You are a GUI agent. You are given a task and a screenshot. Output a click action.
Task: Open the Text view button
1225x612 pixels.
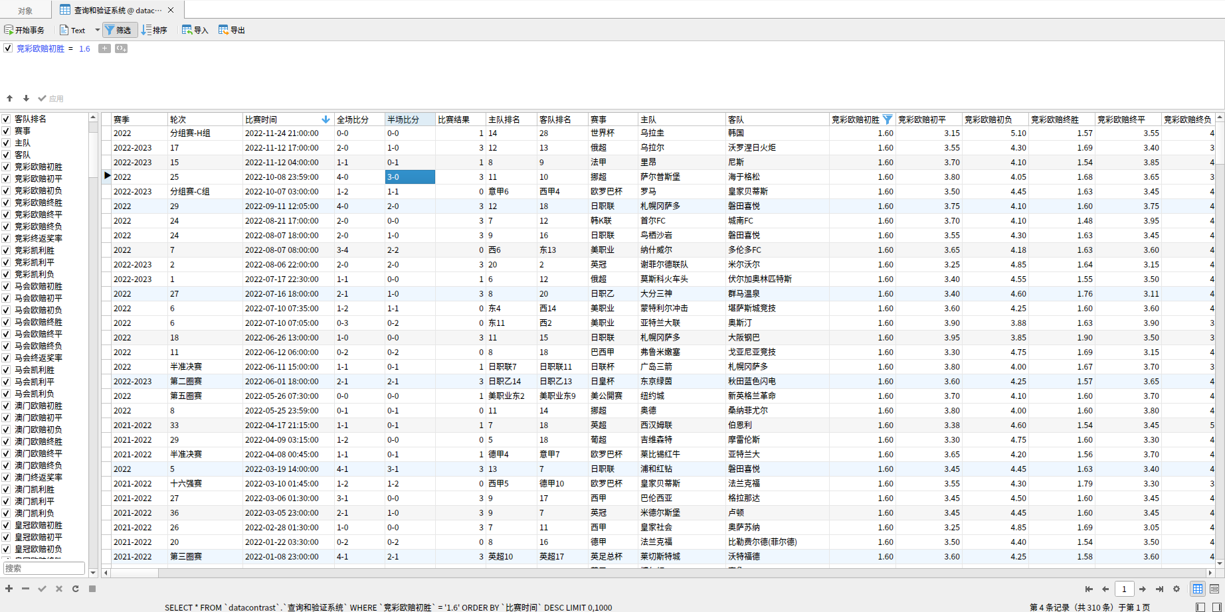[x=72, y=30]
